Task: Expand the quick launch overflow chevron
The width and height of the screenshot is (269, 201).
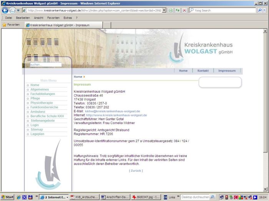Action: click(37, 196)
